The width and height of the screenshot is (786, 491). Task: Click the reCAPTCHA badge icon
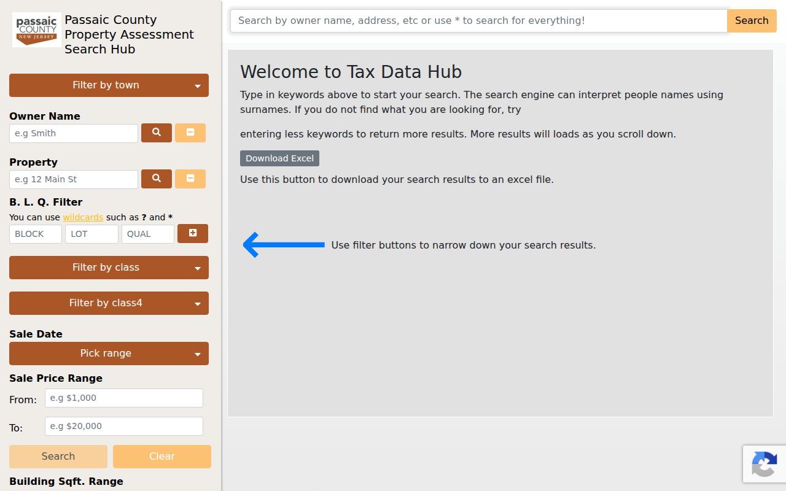tap(764, 464)
